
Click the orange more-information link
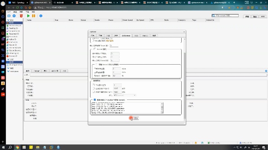tap(109, 41)
